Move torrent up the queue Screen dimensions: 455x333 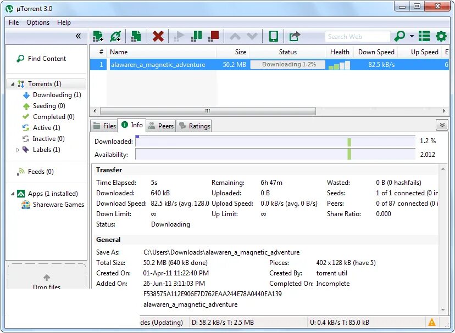[x=235, y=36]
